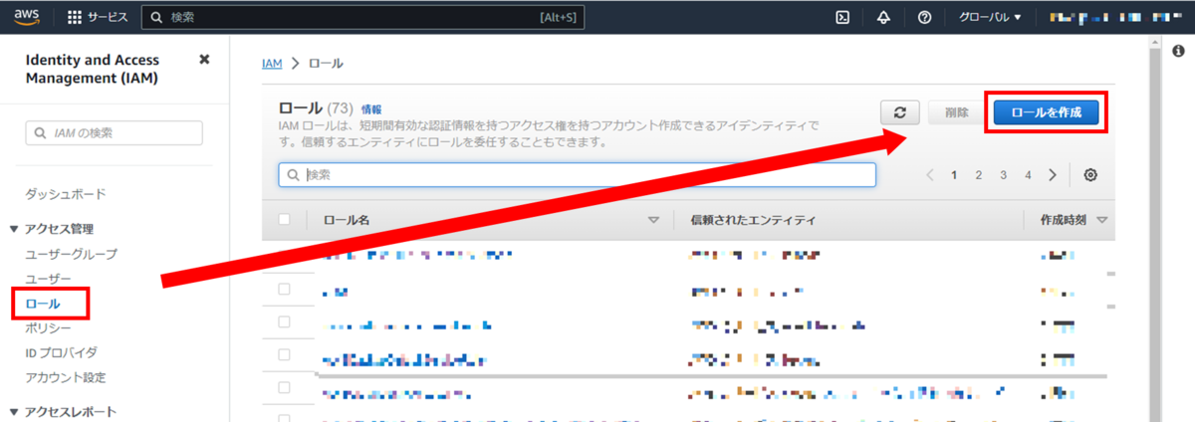Open the IAM breadcrumb link
Screen dimensions: 1195x422
[272, 63]
